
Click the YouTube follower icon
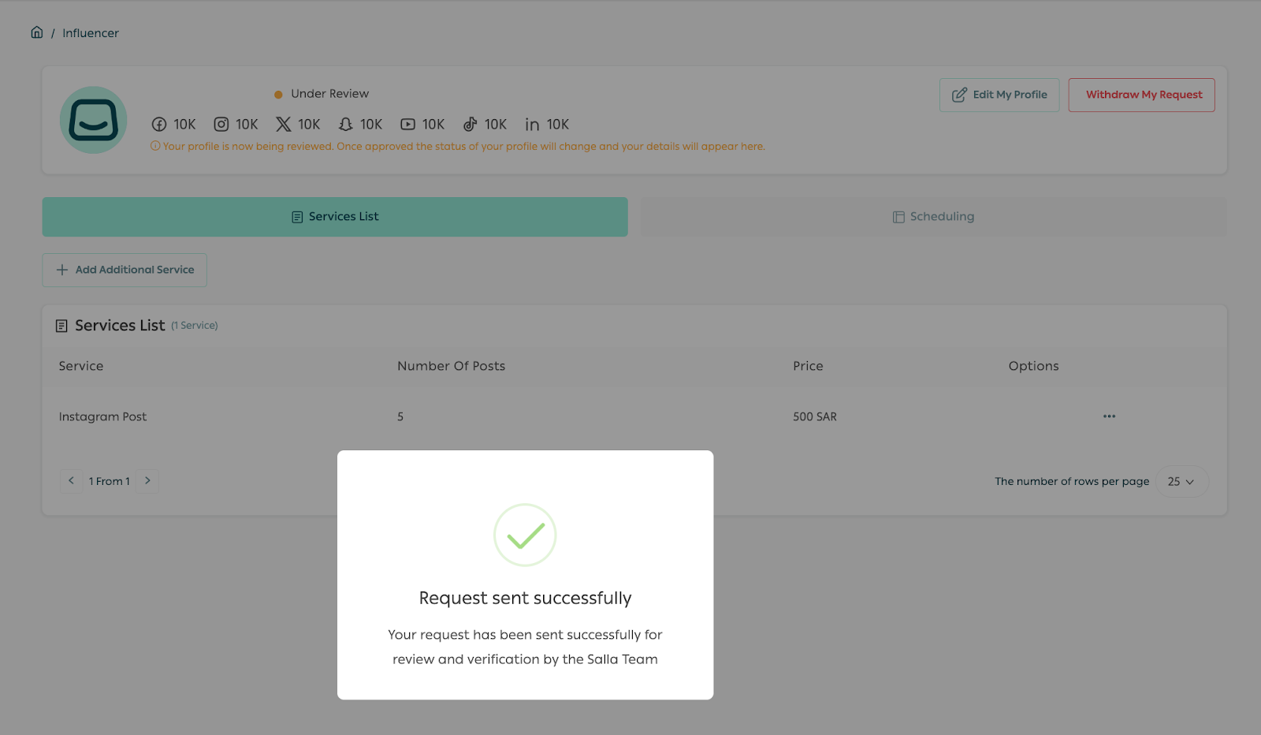pos(407,125)
